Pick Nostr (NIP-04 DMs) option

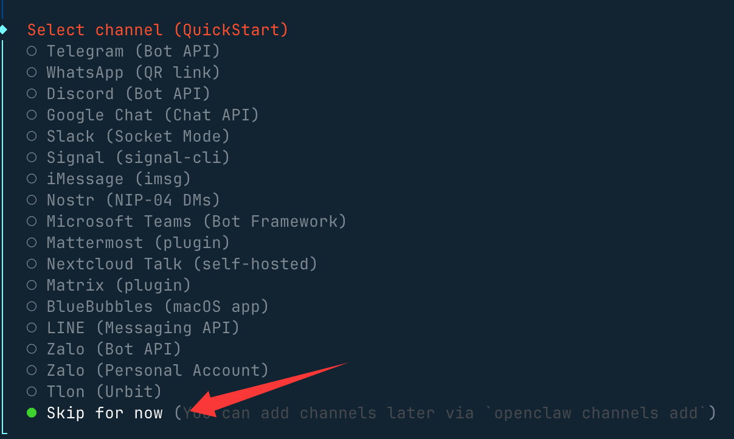(x=32, y=200)
